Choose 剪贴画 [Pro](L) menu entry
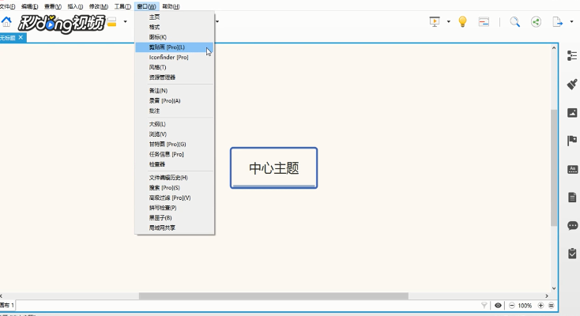The width and height of the screenshot is (580, 316). click(x=174, y=47)
